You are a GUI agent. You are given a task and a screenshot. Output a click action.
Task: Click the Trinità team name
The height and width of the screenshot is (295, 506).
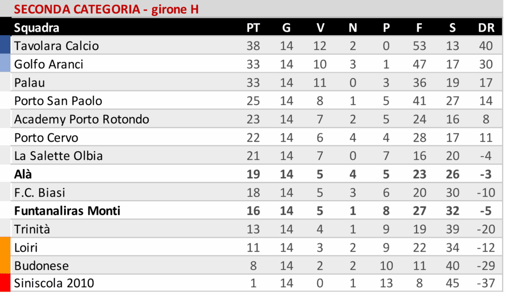(x=32, y=229)
